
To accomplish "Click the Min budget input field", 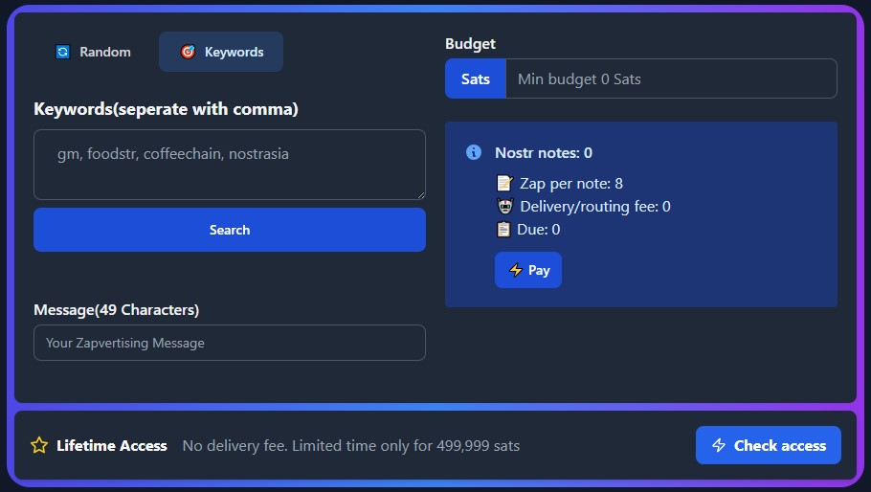I will click(x=670, y=78).
